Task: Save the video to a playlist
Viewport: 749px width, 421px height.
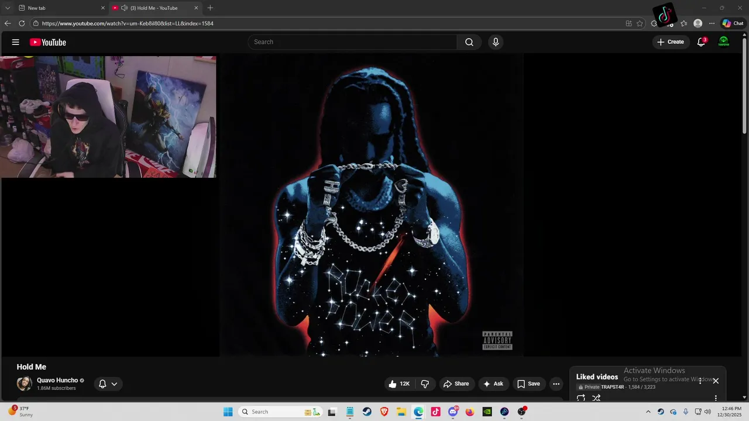Action: coord(528,384)
